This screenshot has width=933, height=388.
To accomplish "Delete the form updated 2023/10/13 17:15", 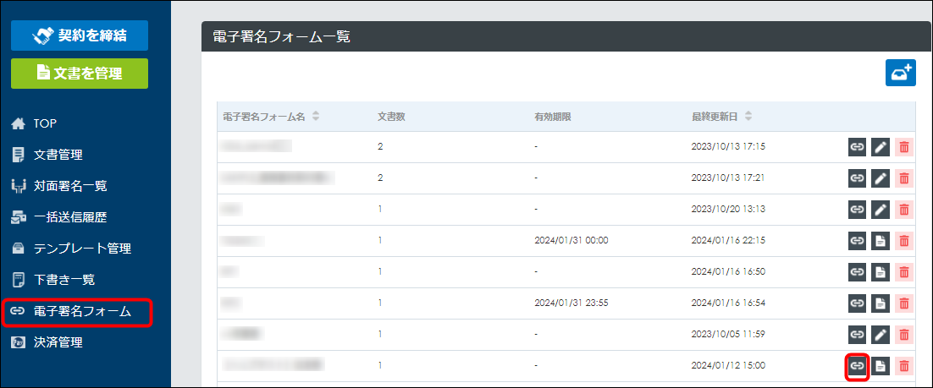I will pyautogui.click(x=904, y=146).
